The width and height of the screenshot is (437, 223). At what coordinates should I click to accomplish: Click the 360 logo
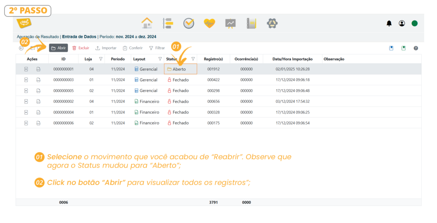coord(24,23)
